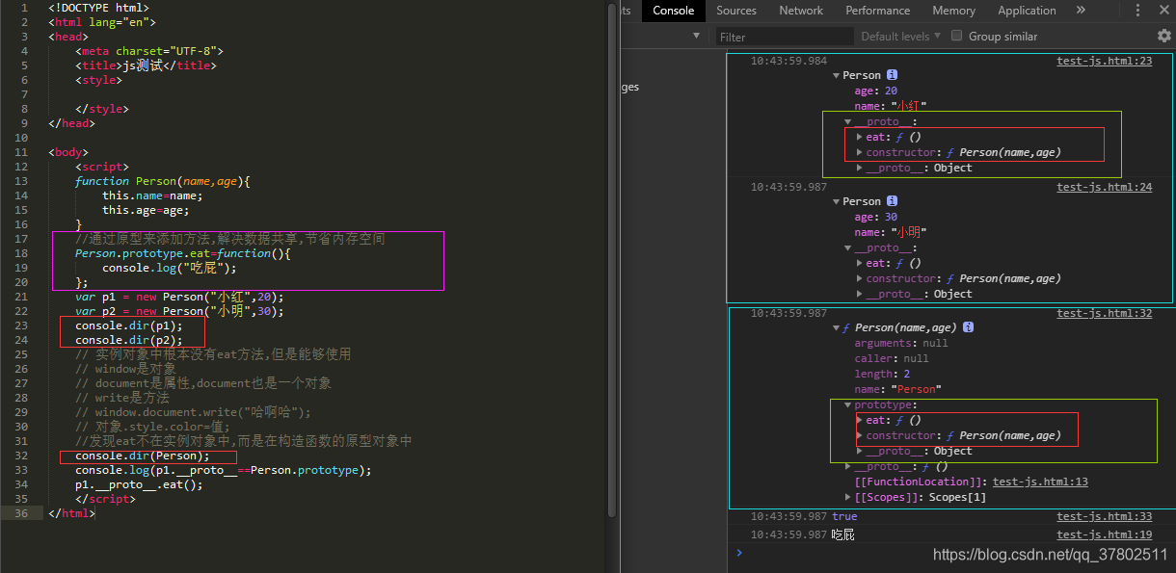The width and height of the screenshot is (1176, 573).
Task: Click code line this.age=age;
Action: [x=147, y=210]
